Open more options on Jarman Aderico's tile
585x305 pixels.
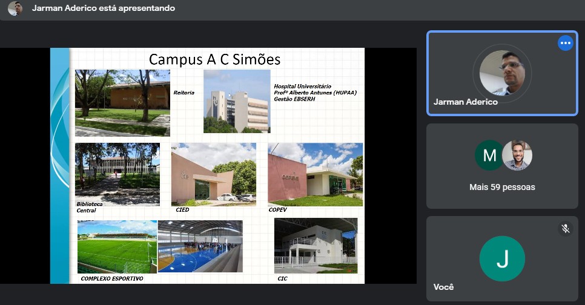click(565, 43)
